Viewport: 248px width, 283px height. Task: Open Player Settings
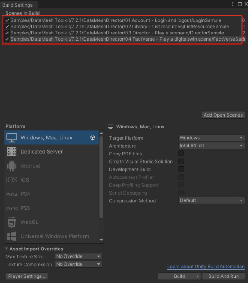pyautogui.click(x=27, y=276)
